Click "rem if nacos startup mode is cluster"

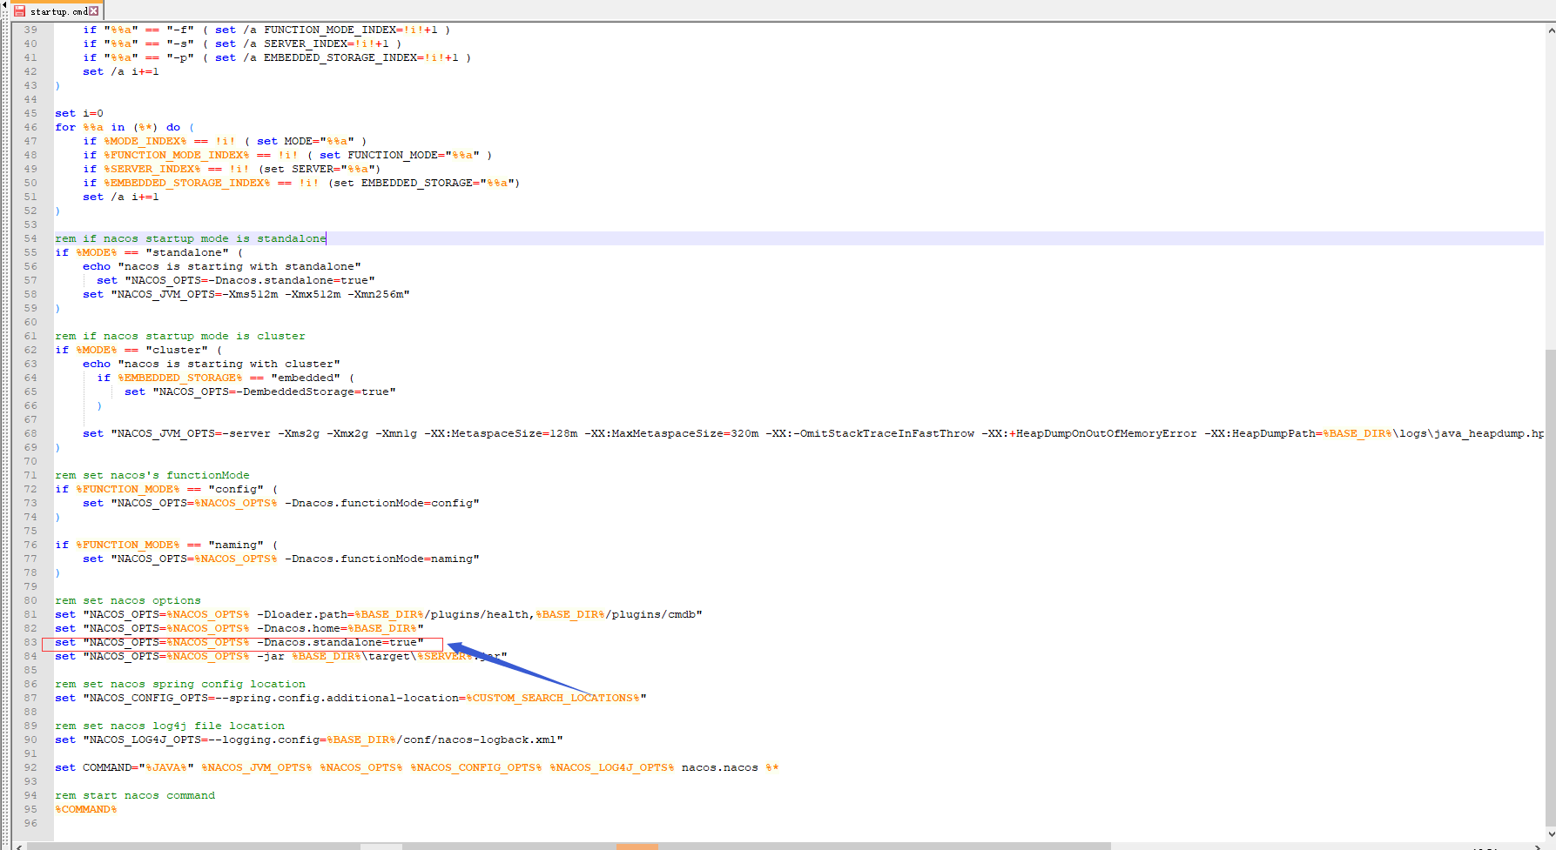(180, 336)
